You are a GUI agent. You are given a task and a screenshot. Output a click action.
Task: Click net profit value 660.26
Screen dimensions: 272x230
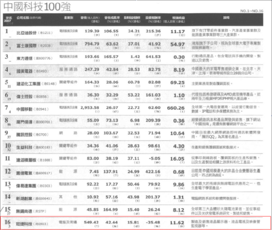click(176, 108)
